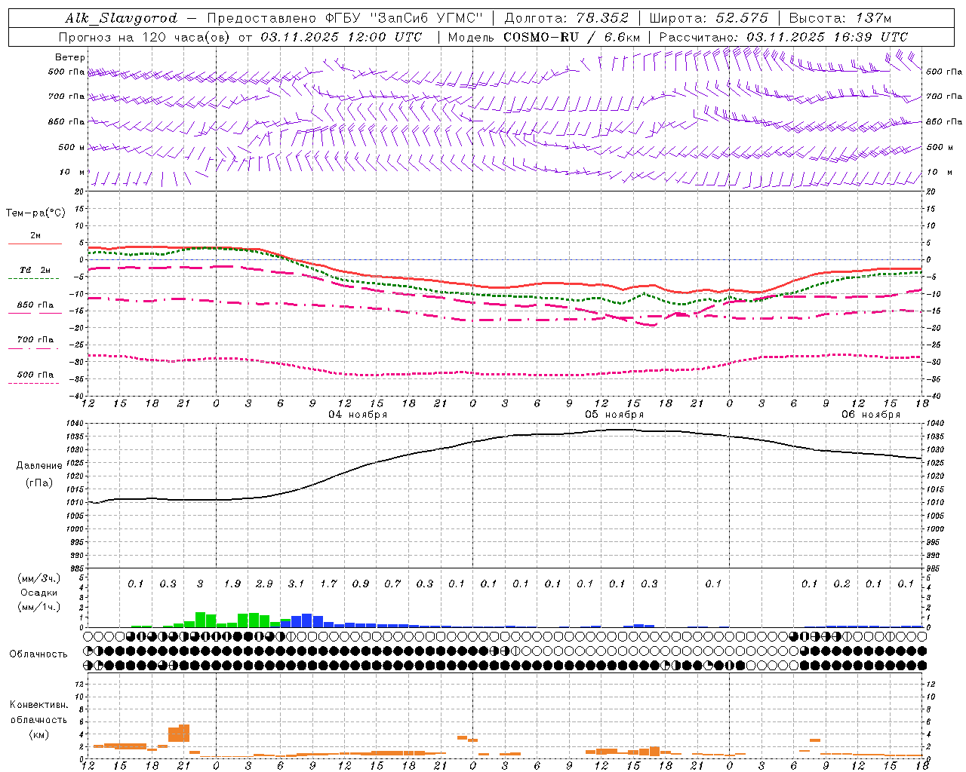Click the Ветер wind panel label

[x=70, y=57]
